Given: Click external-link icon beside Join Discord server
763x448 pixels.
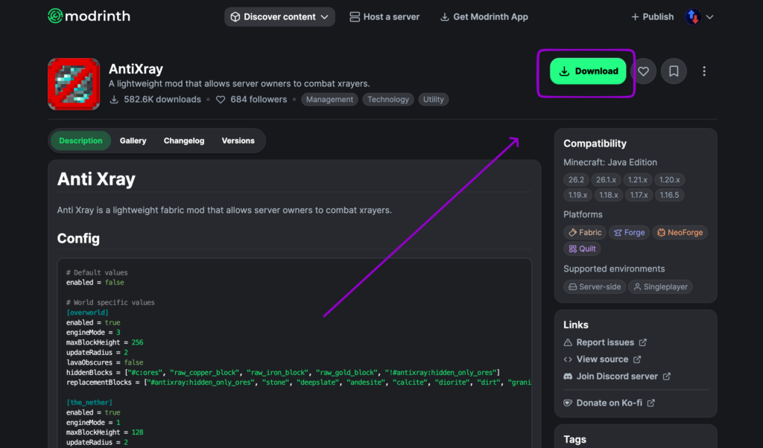Looking at the screenshot, I should tap(667, 377).
